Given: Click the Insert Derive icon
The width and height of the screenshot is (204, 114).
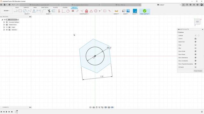Looking at the screenshot, I should pyautogui.click(x=123, y=11).
